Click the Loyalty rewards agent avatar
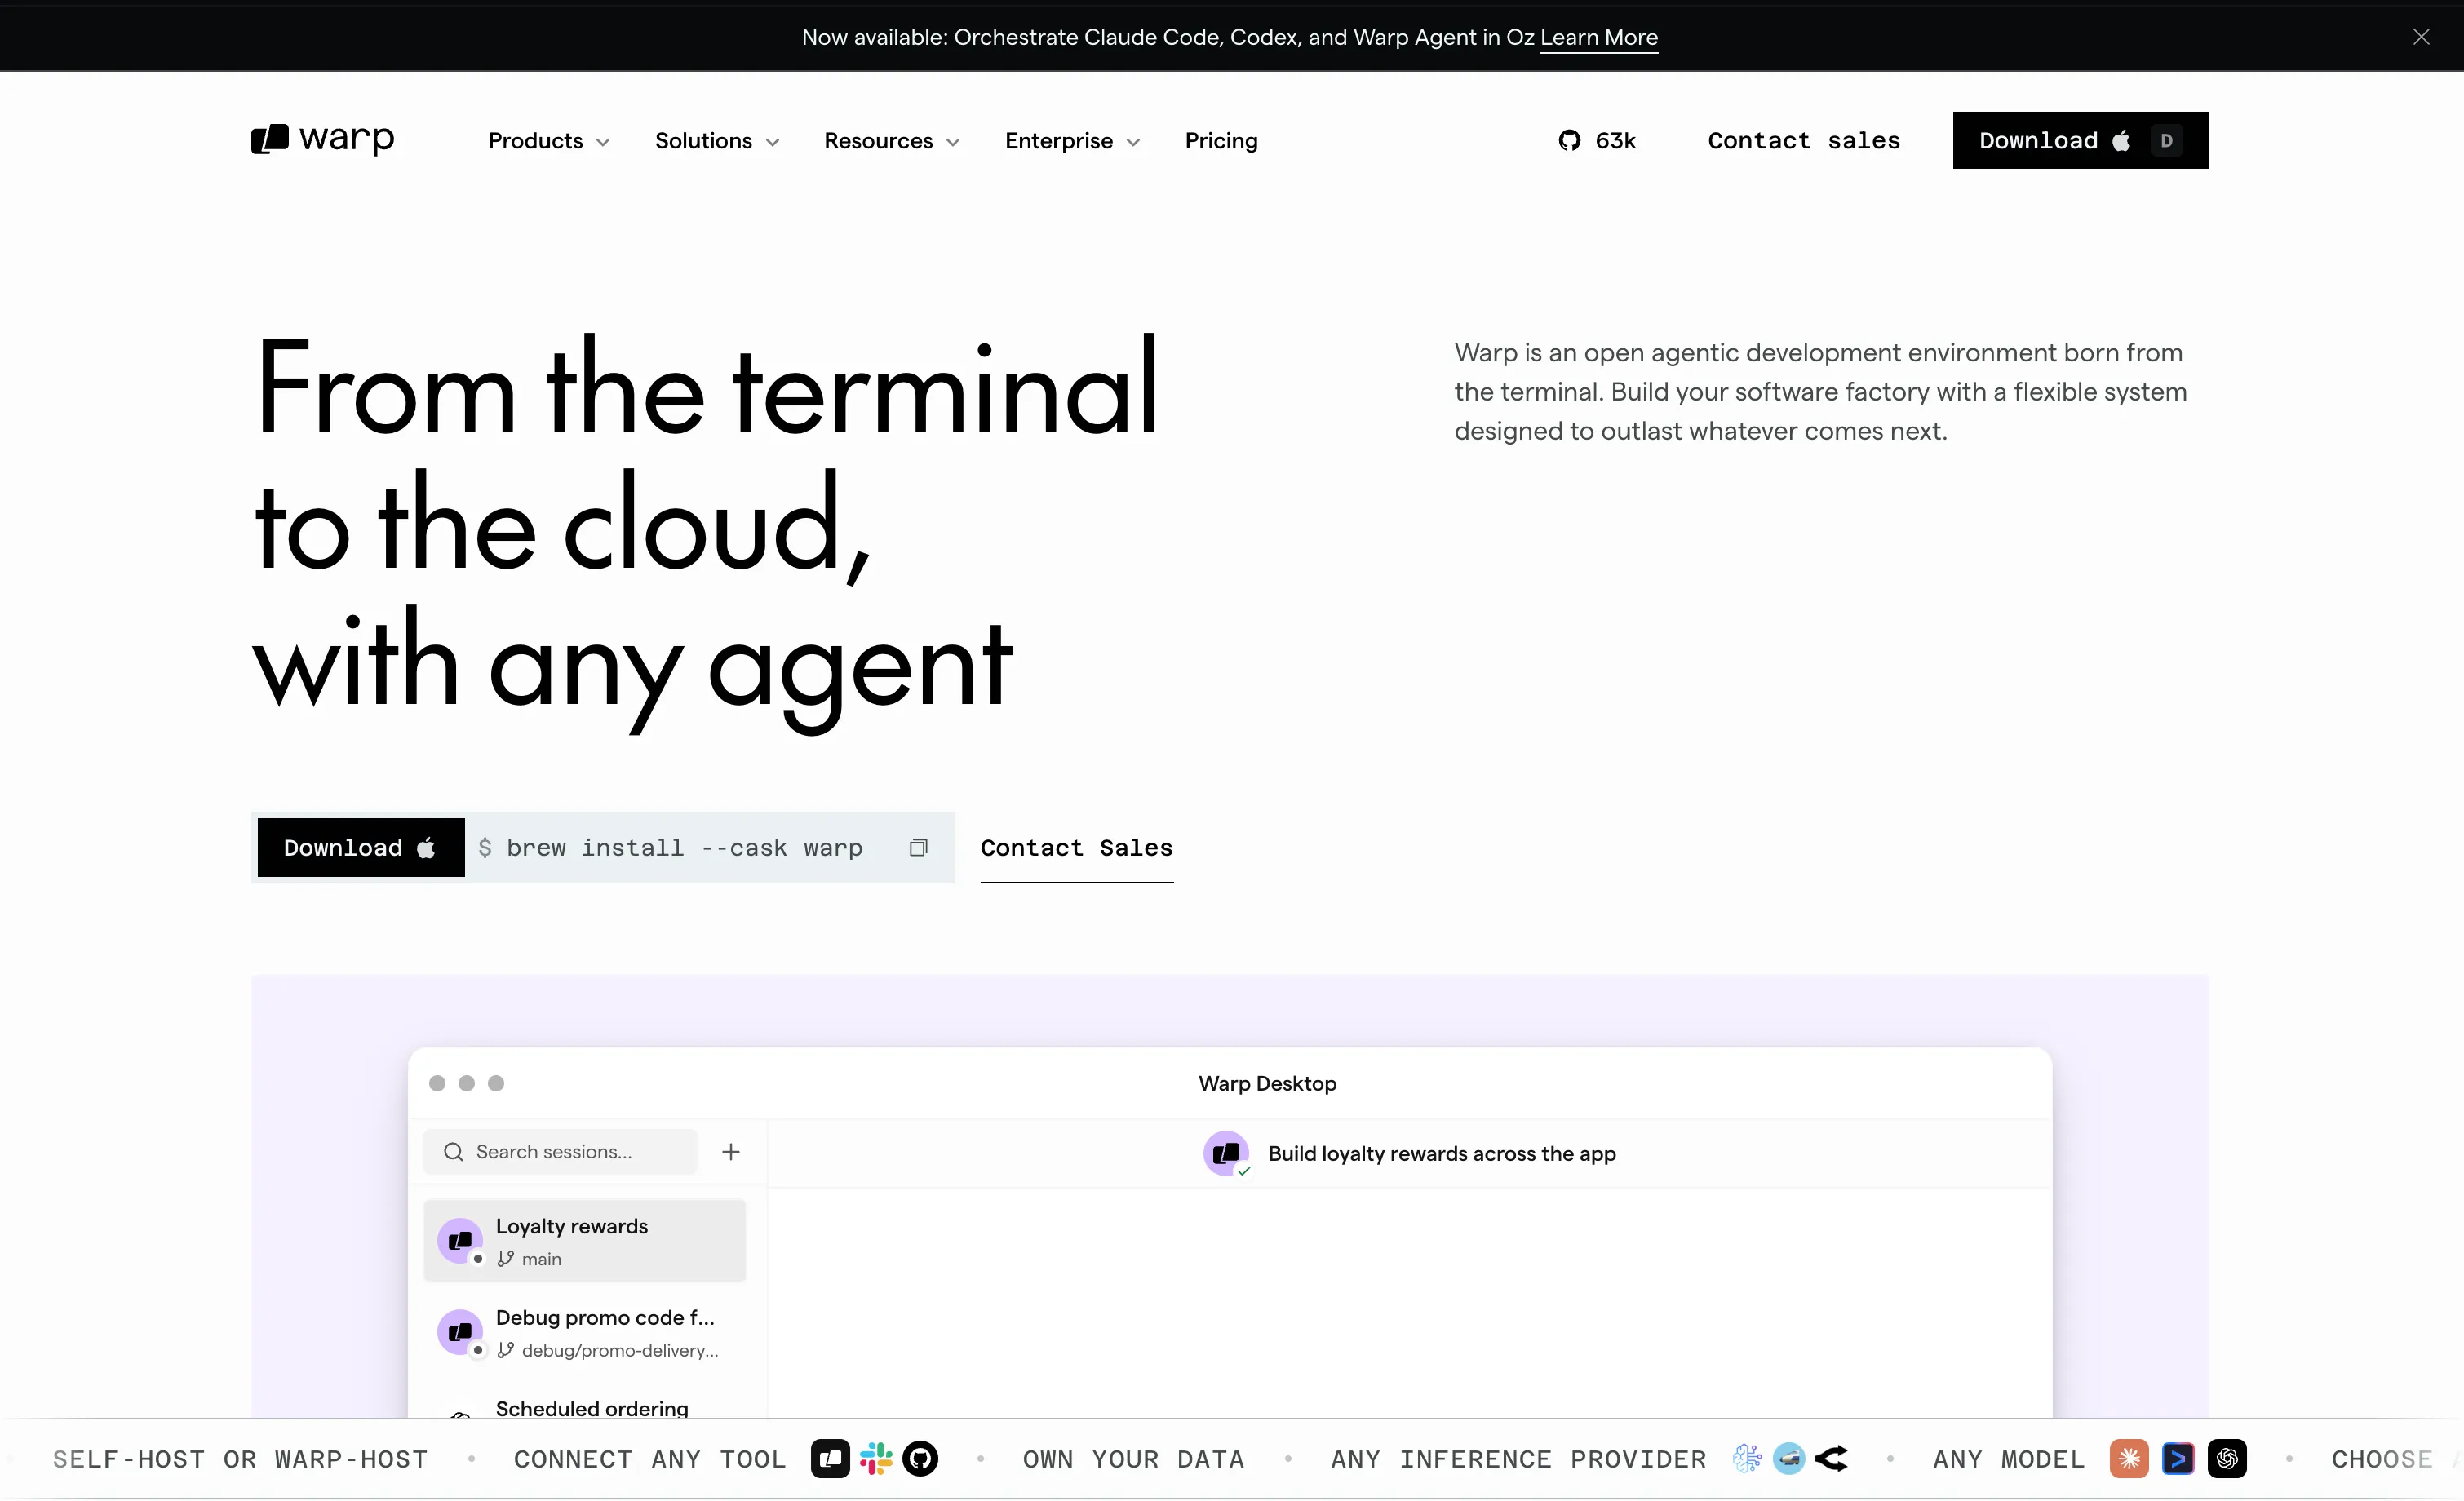Viewport: 2464px width, 1501px height. coord(460,1241)
